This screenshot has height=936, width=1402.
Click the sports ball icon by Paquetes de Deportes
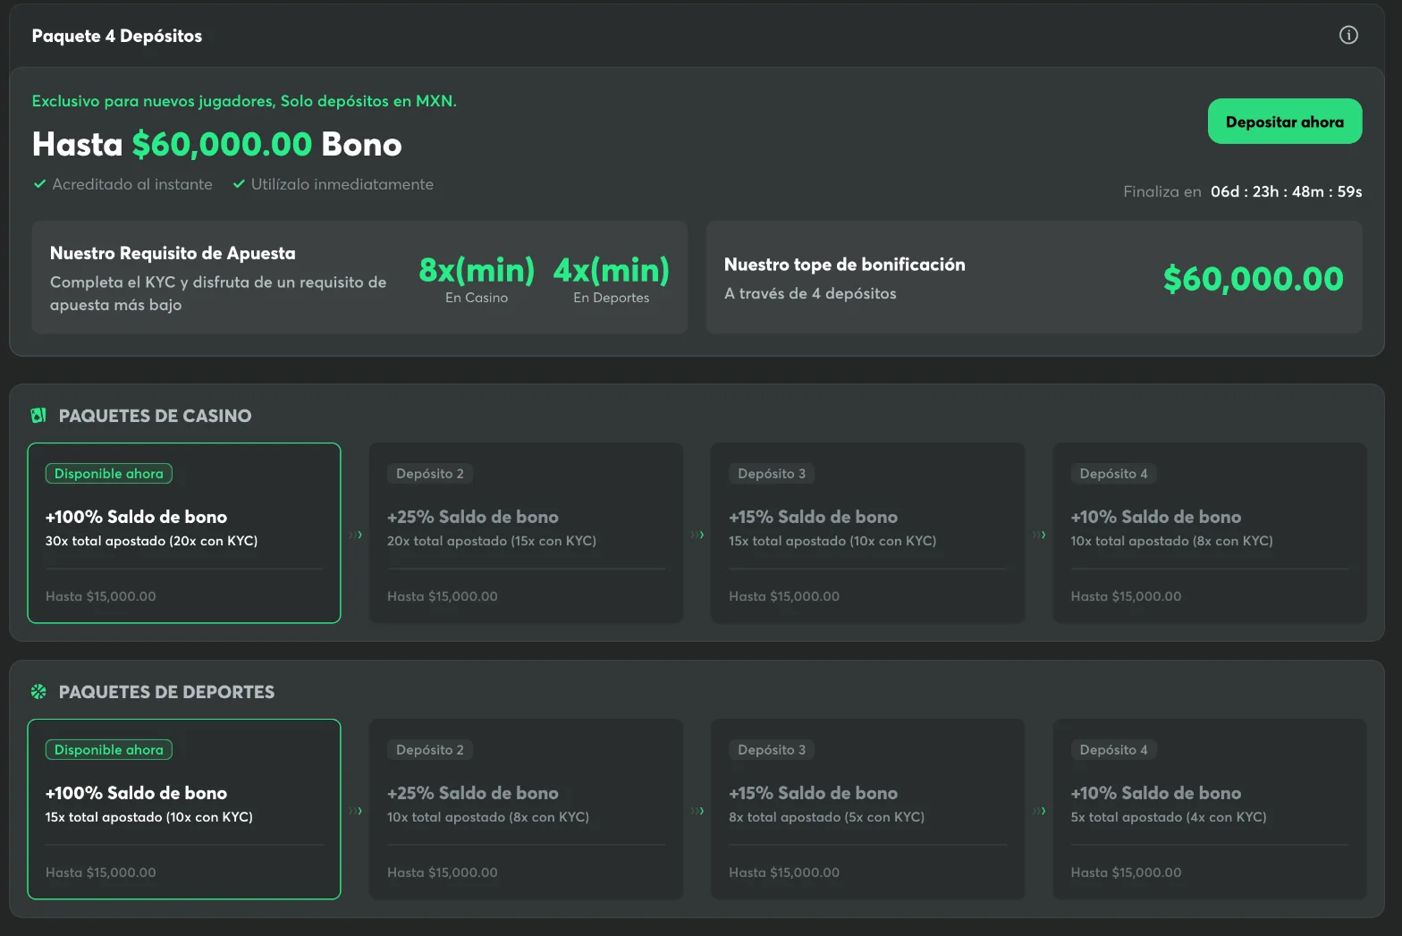tap(38, 692)
